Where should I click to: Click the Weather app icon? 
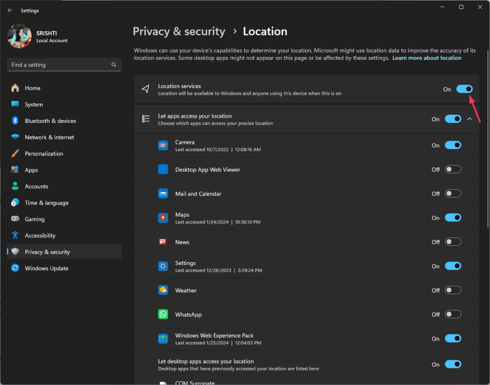point(163,290)
